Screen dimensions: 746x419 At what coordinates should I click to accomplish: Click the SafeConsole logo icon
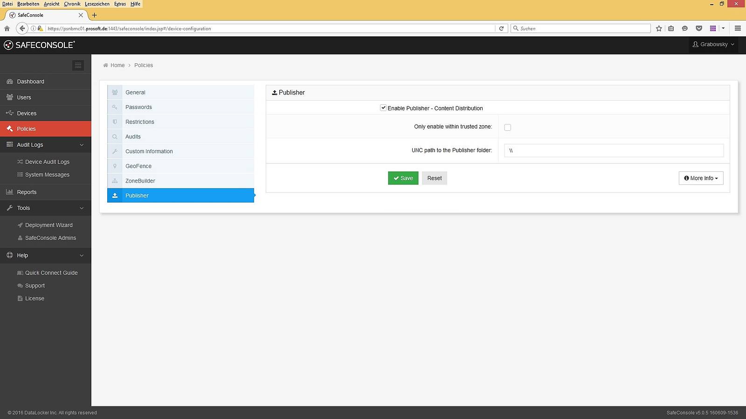click(x=8, y=45)
